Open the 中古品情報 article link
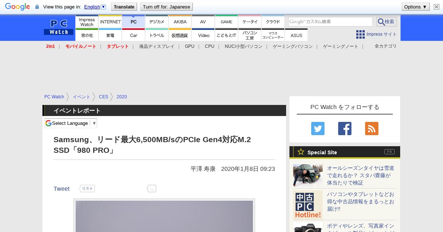Image resolution: width=443 pixels, height=232 pixels. click(x=361, y=201)
